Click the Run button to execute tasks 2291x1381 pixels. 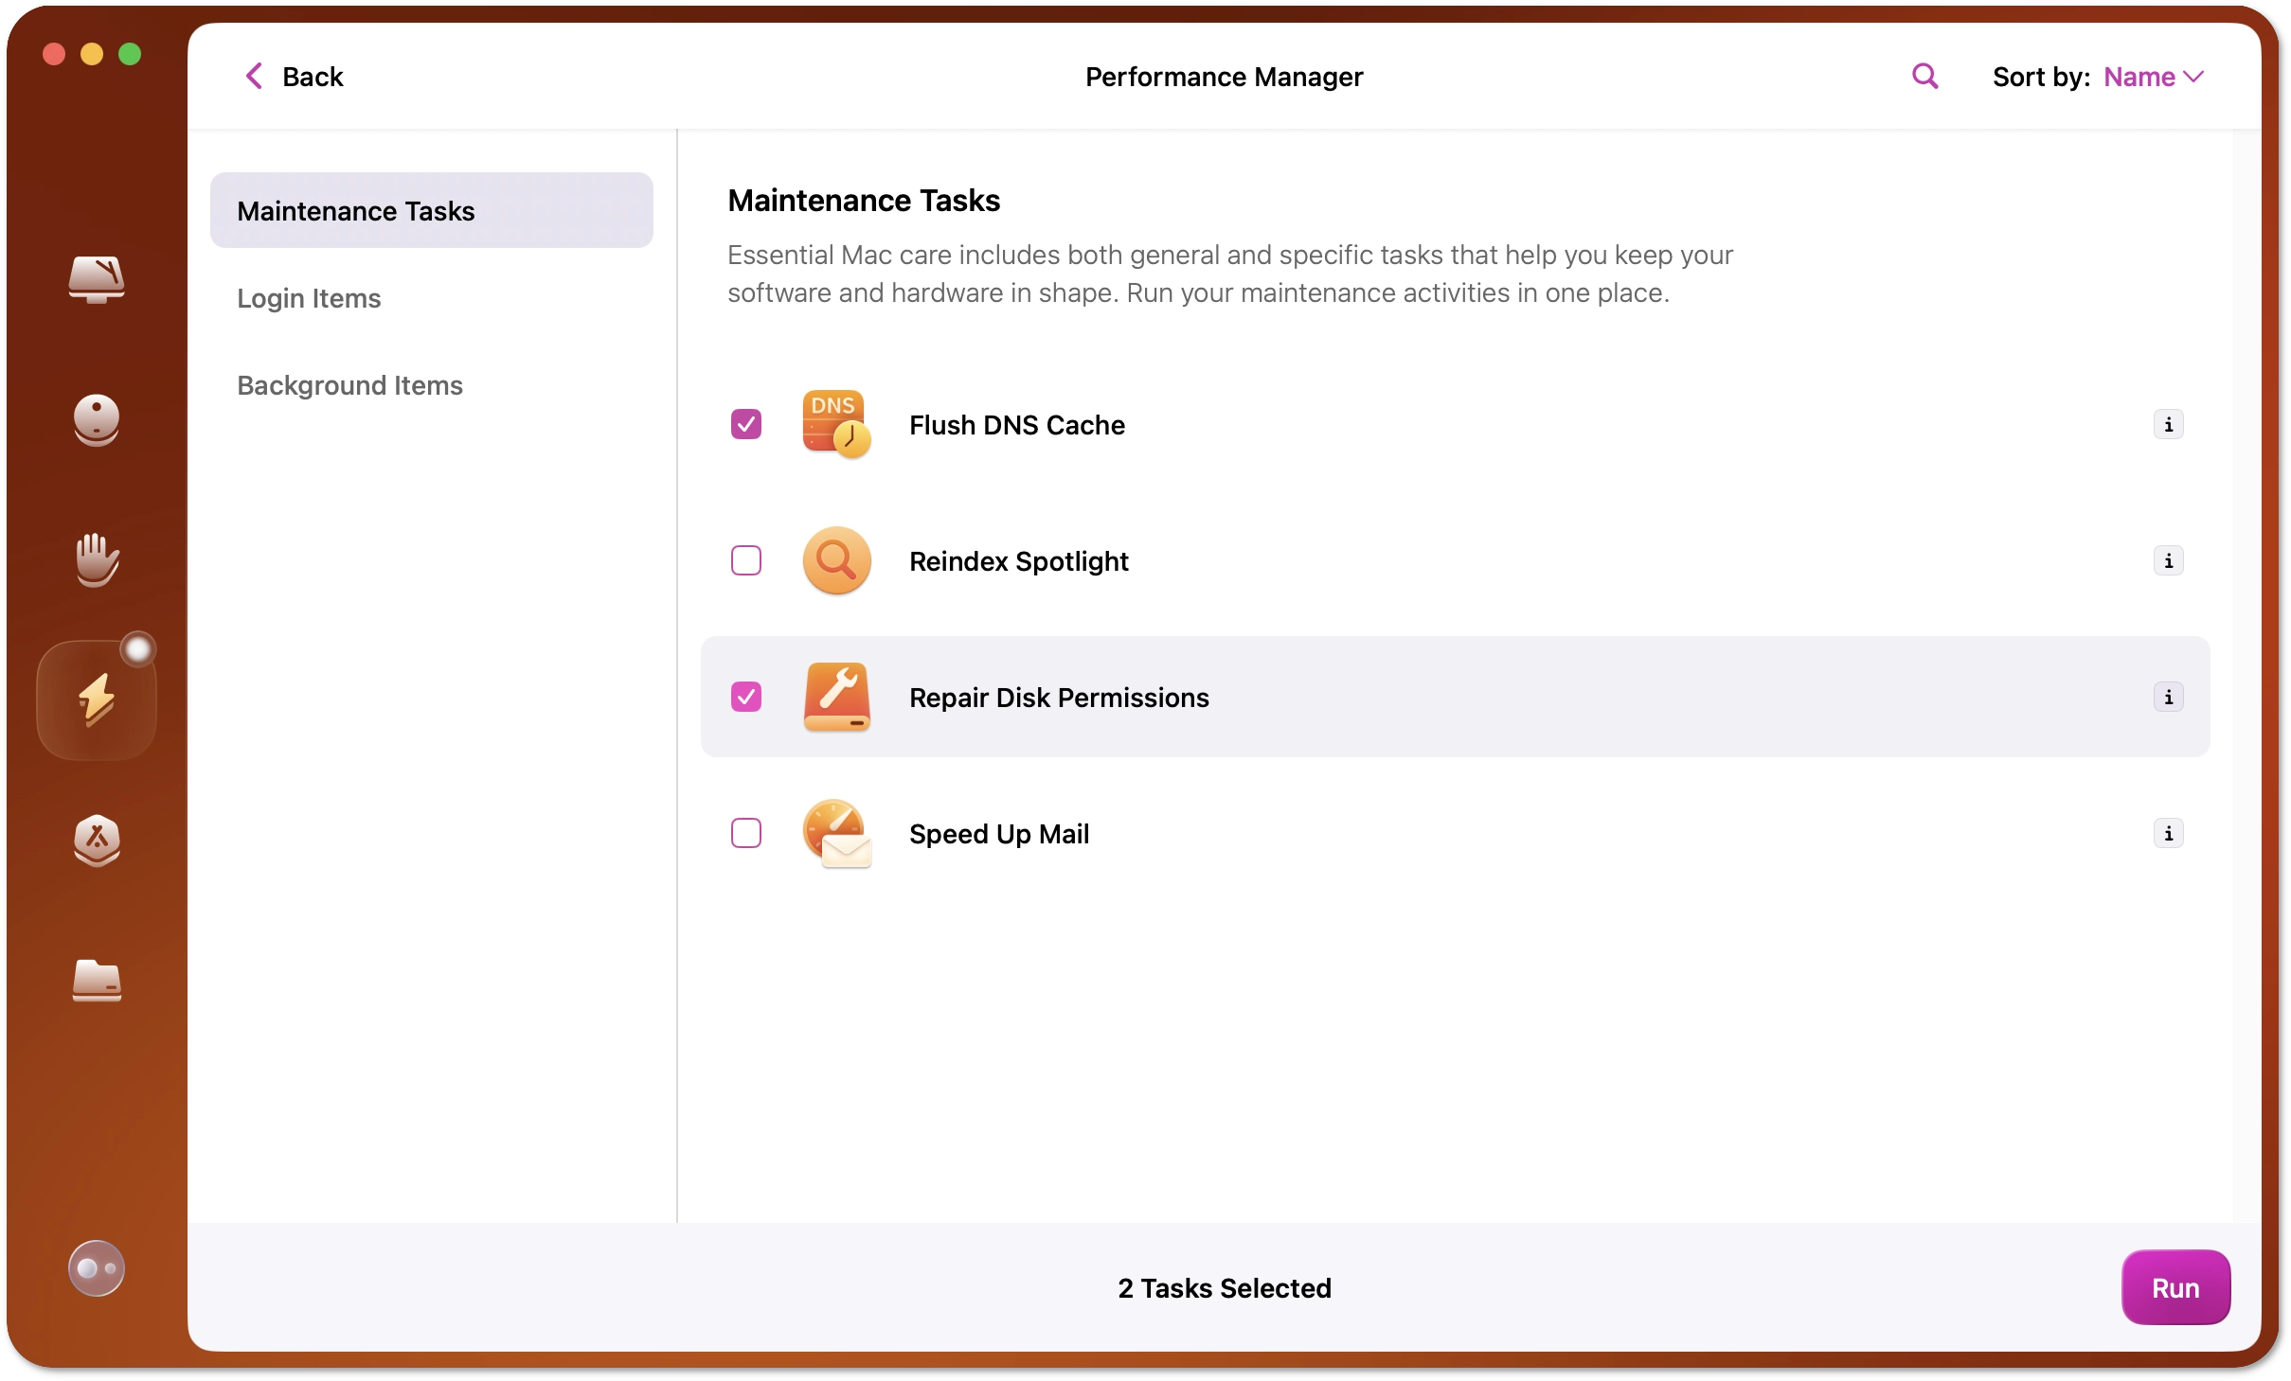point(2175,1287)
